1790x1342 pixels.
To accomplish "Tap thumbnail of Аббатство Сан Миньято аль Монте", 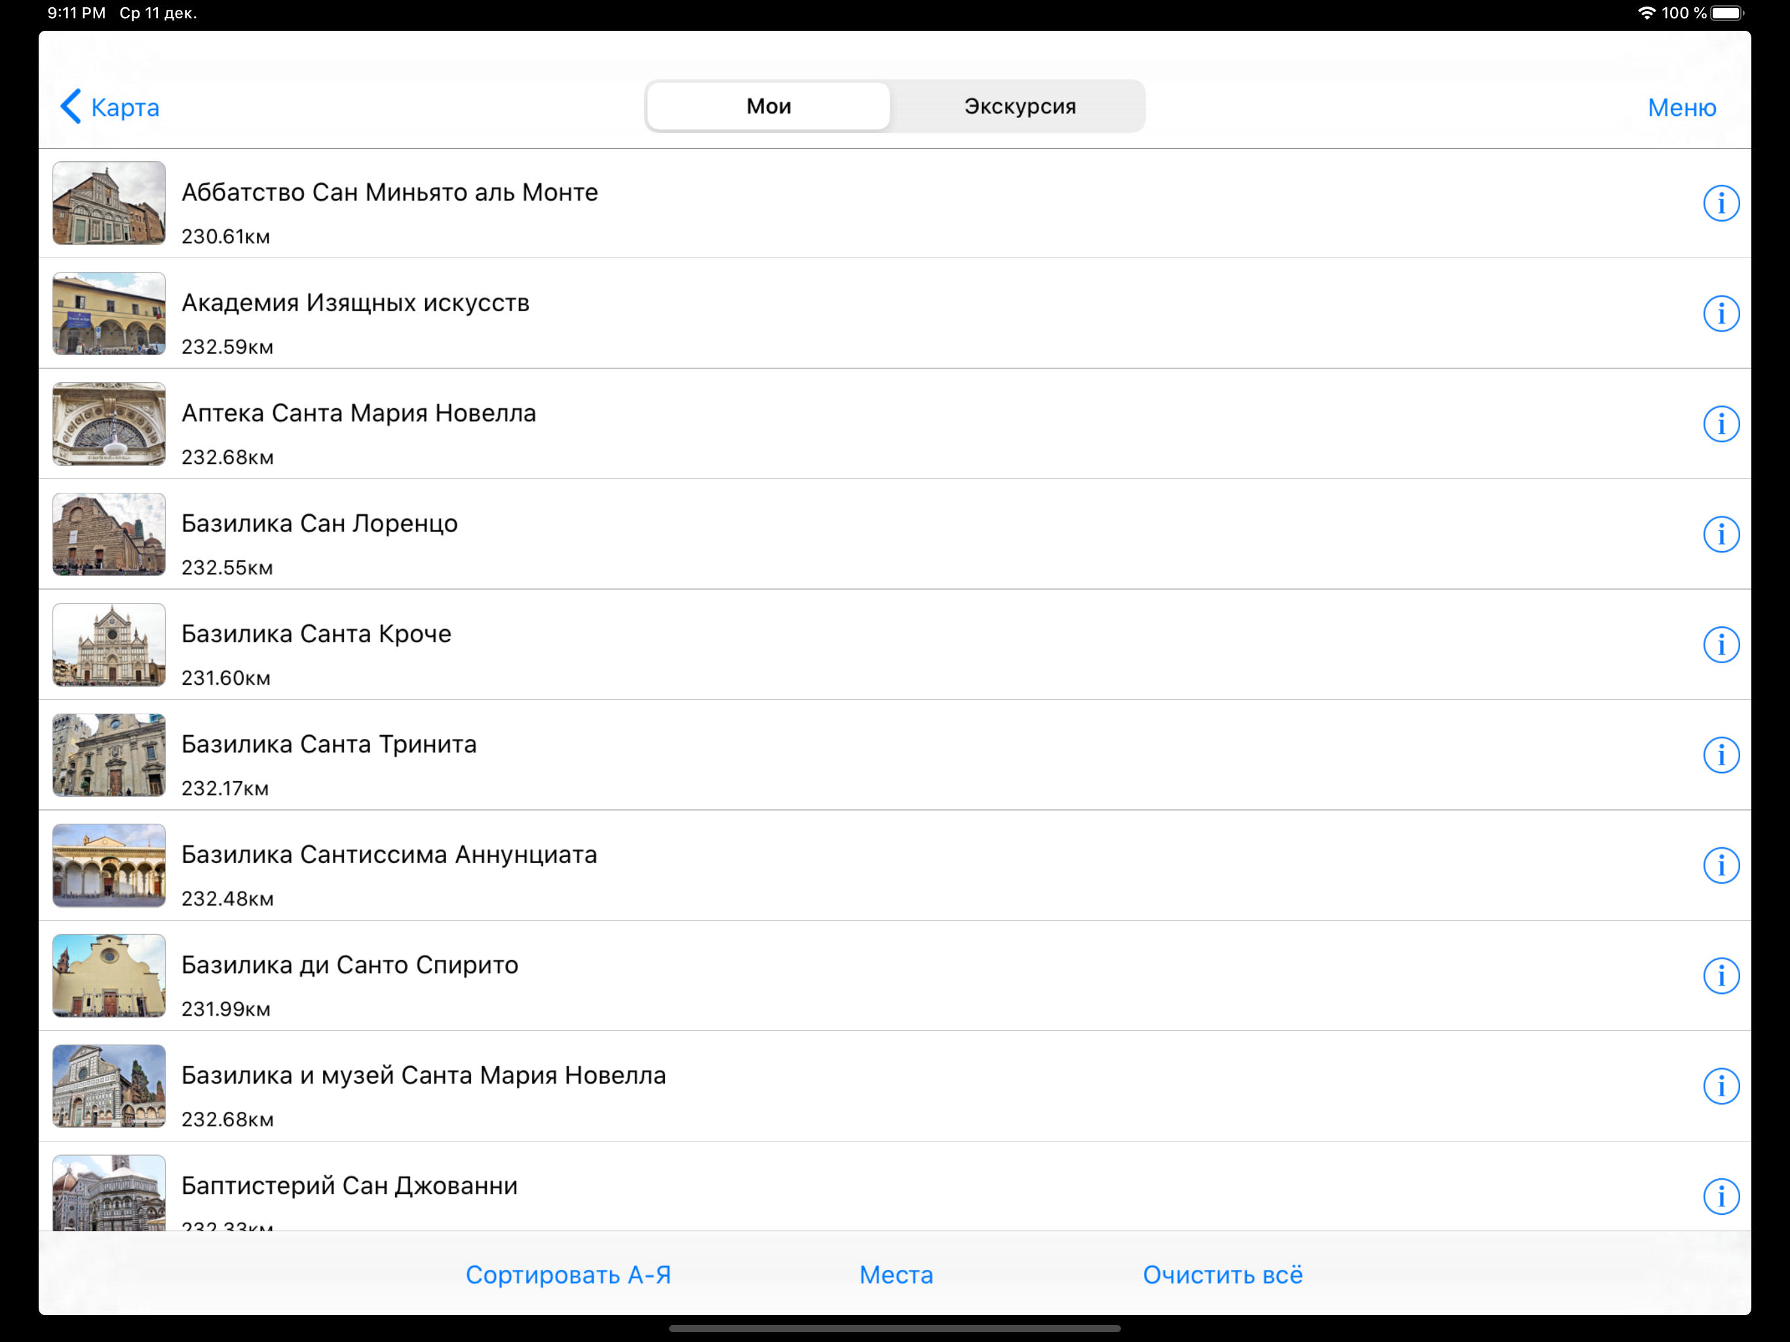I will (x=109, y=203).
